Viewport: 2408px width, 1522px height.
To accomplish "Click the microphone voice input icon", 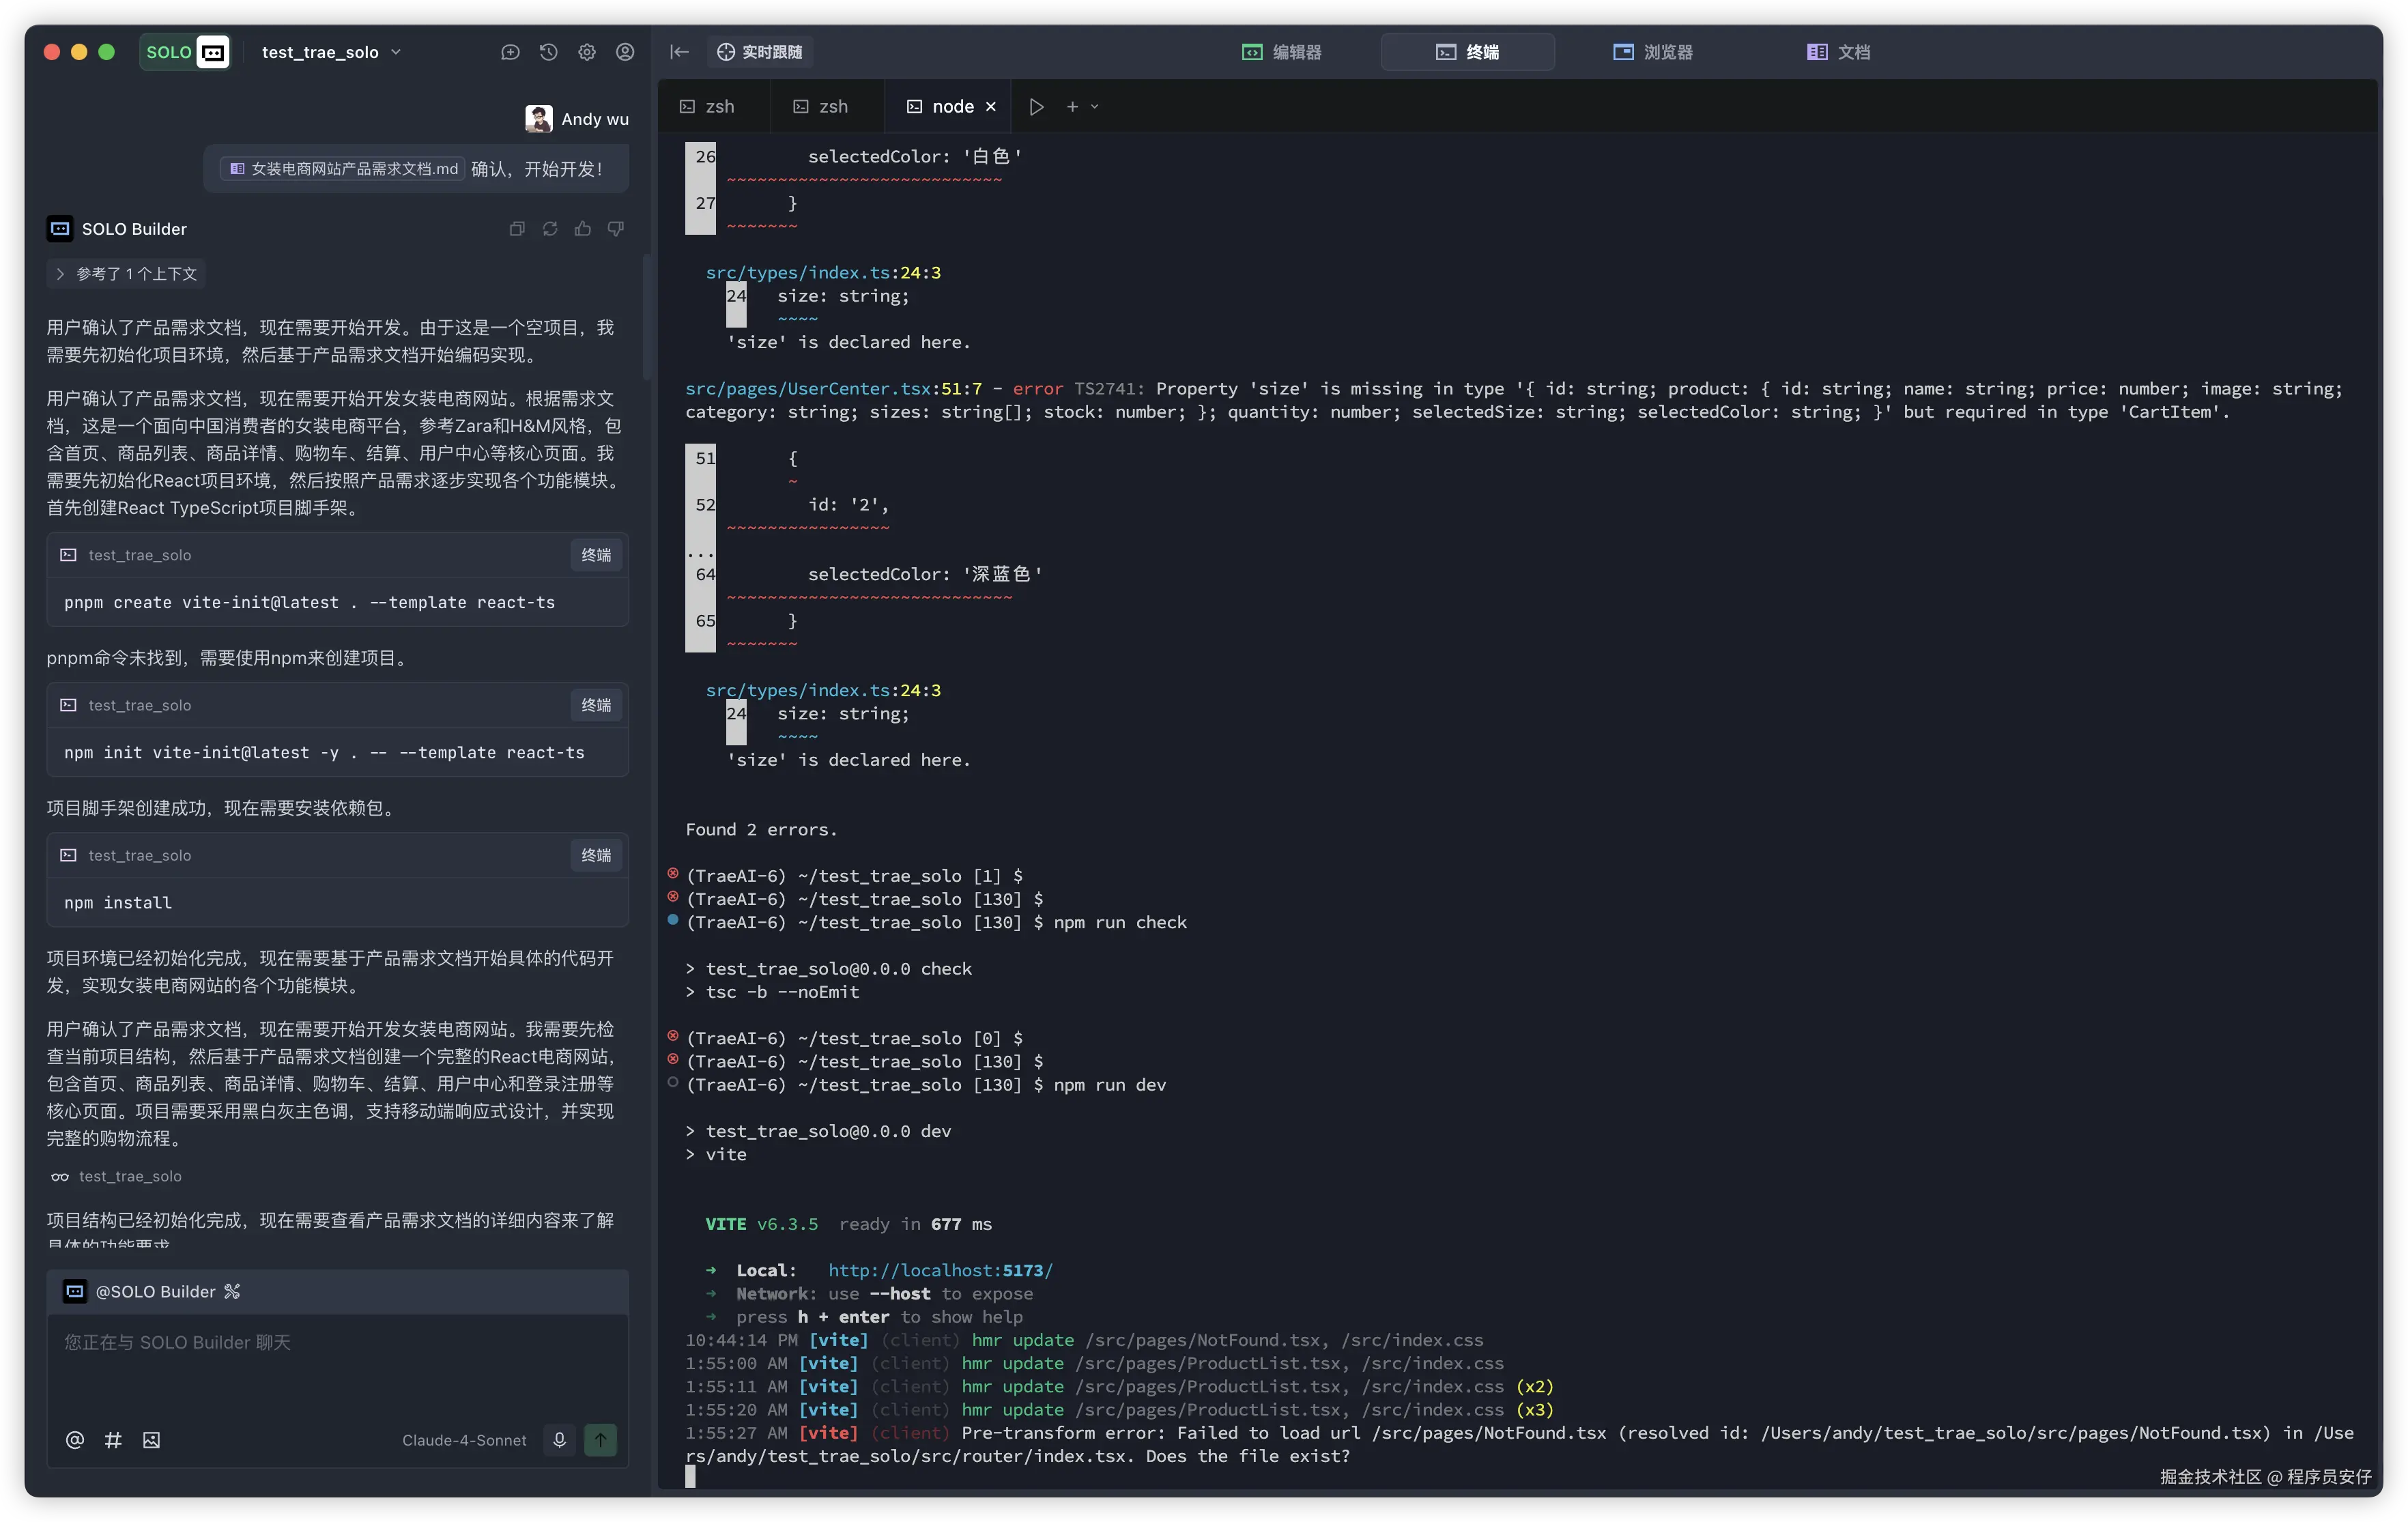I will [x=560, y=1440].
